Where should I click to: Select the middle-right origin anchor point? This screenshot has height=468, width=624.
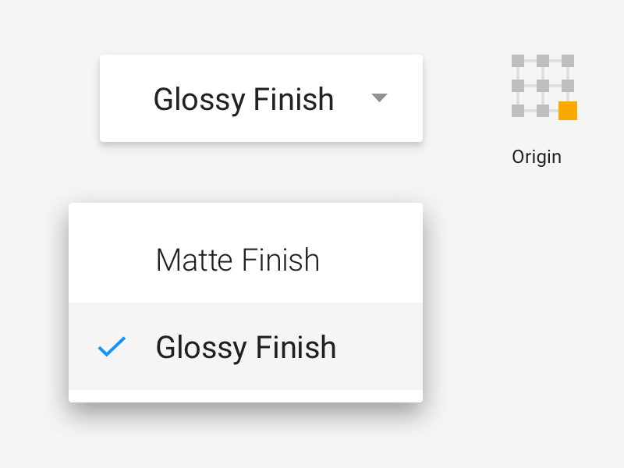pyautogui.click(x=566, y=85)
